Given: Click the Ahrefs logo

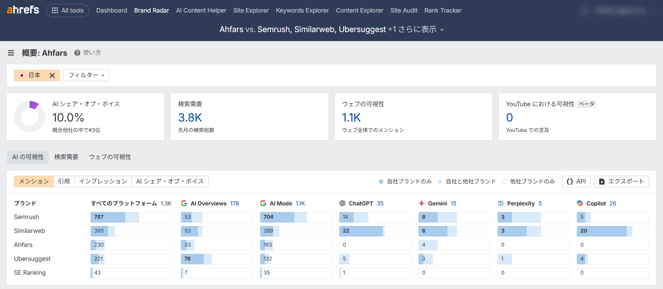Looking at the screenshot, I should point(23,10).
